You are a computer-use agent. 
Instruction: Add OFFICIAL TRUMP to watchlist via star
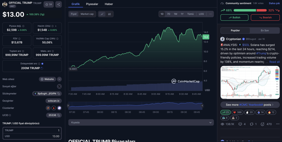tap(49, 4)
